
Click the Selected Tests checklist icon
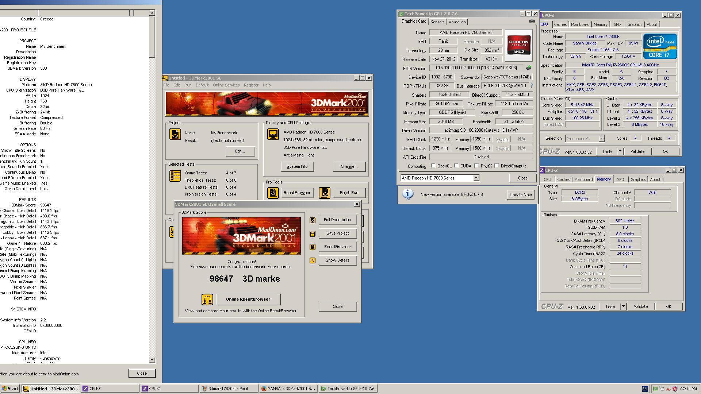click(175, 175)
